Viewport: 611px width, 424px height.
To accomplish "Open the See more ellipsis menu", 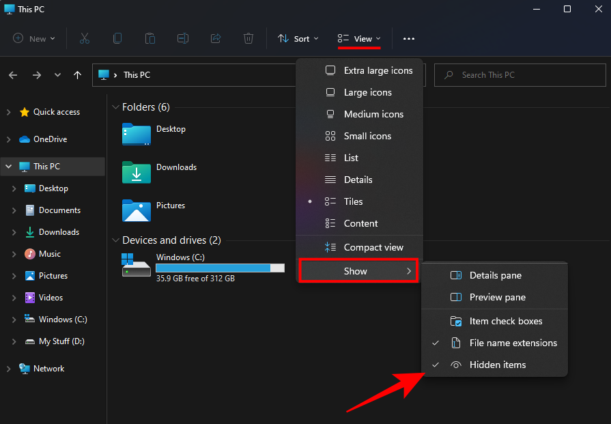I will point(409,39).
